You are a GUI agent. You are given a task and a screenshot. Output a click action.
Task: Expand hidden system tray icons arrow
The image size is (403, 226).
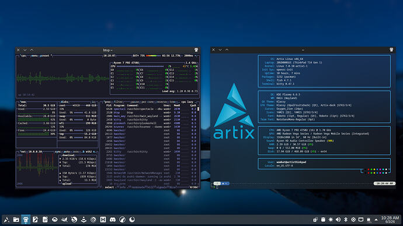tap(376, 220)
